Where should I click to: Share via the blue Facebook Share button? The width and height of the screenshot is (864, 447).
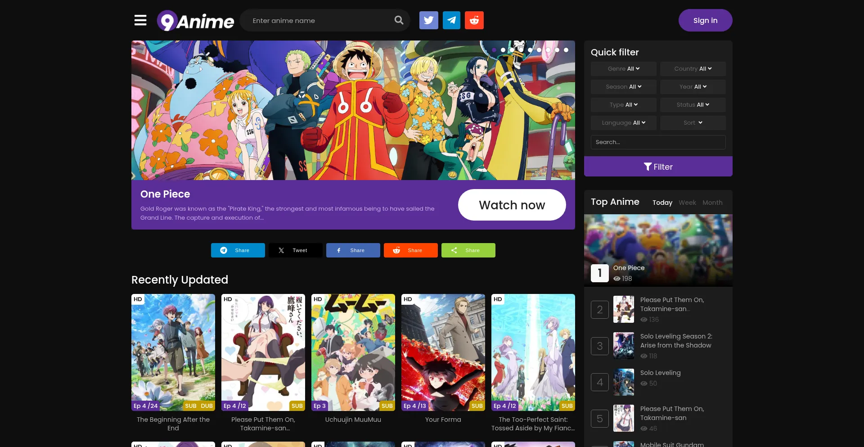353,250
